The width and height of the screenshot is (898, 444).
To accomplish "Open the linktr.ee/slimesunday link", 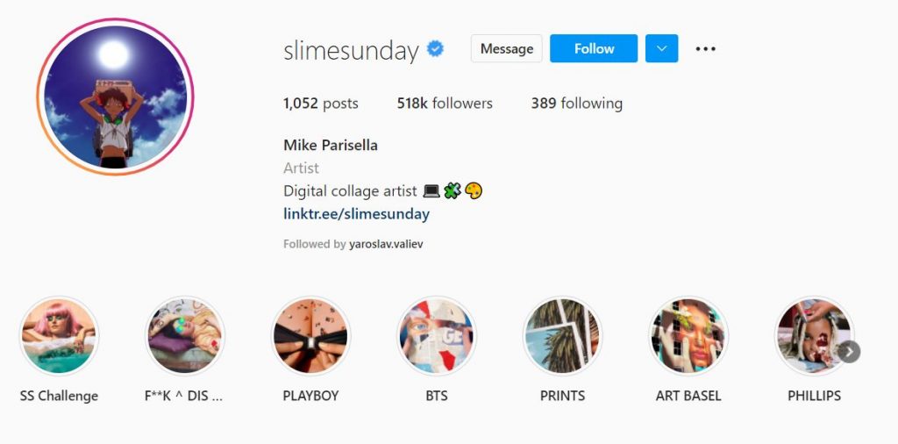I will (356, 214).
